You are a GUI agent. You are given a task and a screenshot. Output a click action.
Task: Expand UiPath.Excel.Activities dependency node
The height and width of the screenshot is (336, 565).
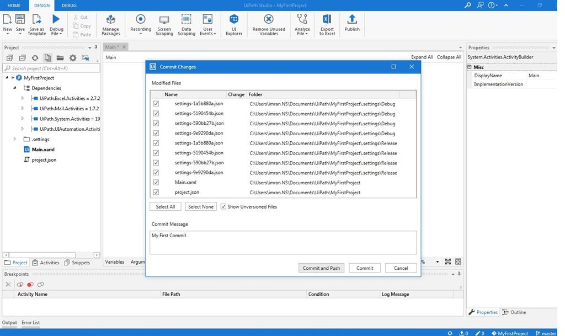point(23,98)
